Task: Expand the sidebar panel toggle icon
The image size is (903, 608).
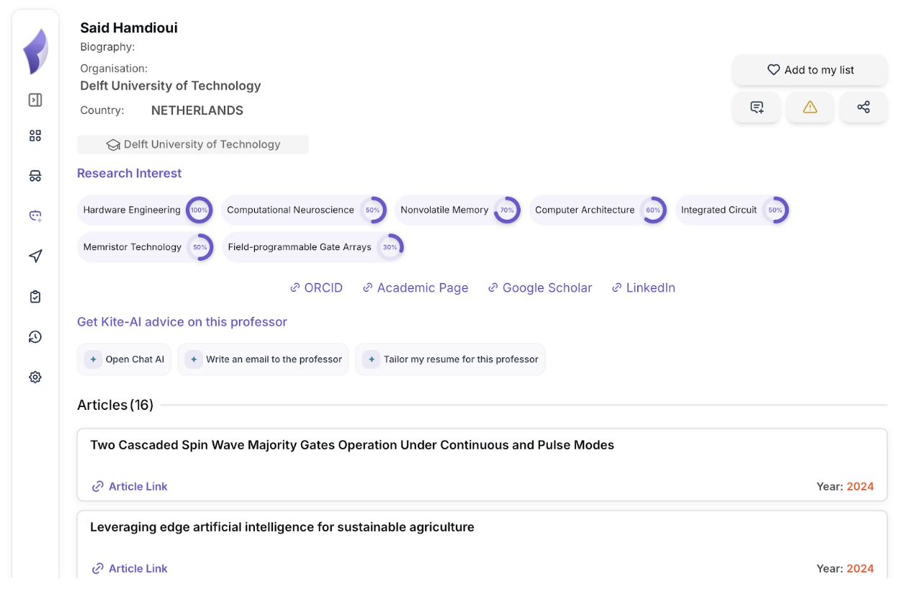Action: pyautogui.click(x=35, y=100)
